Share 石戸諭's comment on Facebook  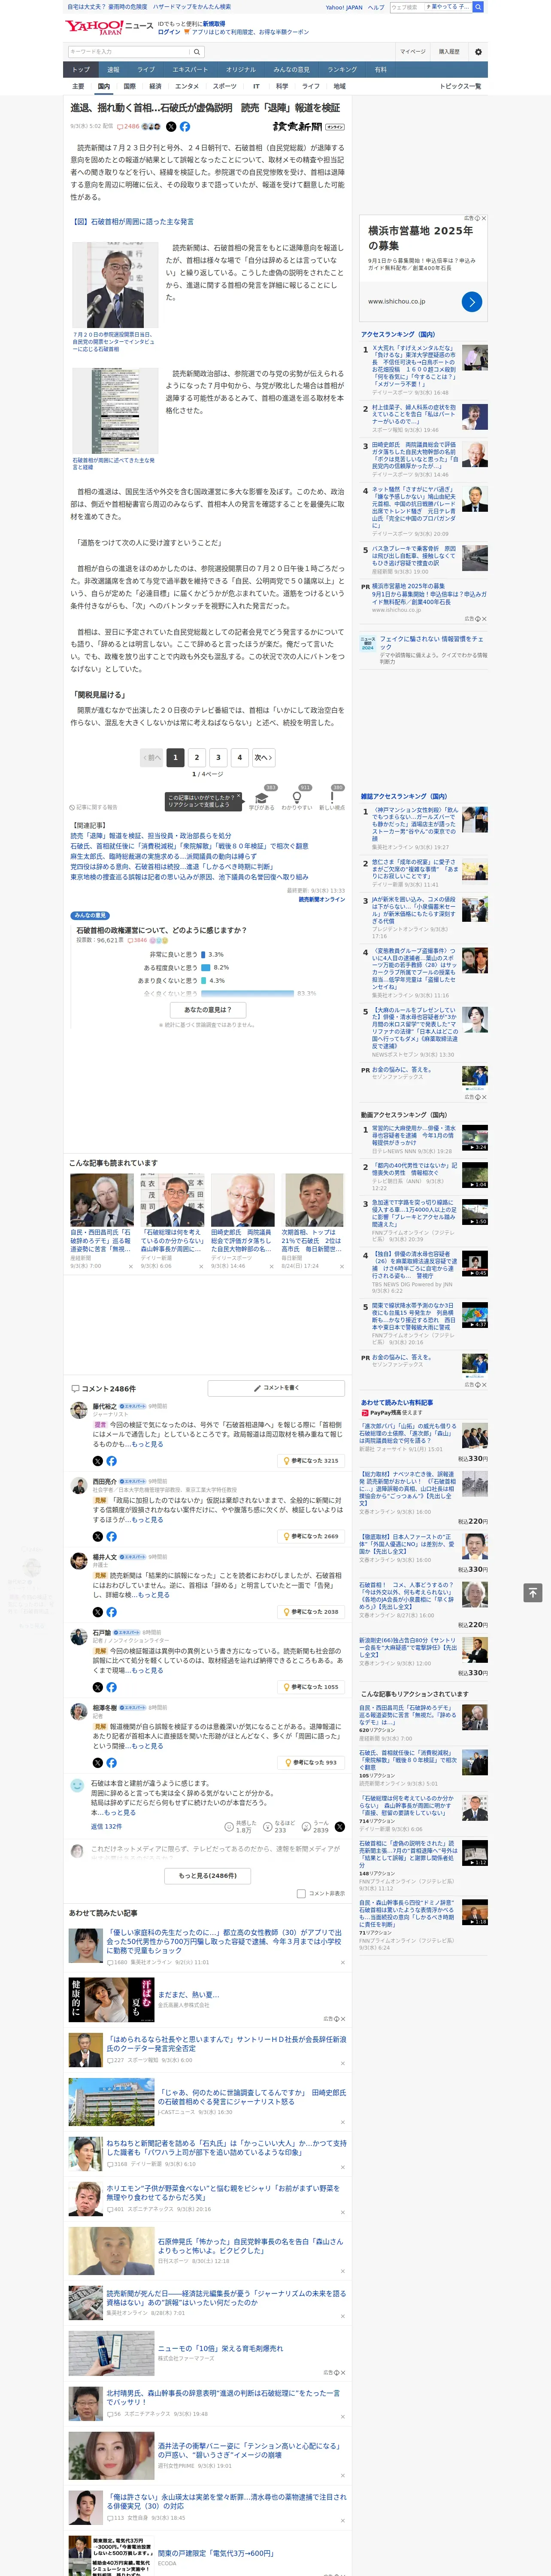111,1687
